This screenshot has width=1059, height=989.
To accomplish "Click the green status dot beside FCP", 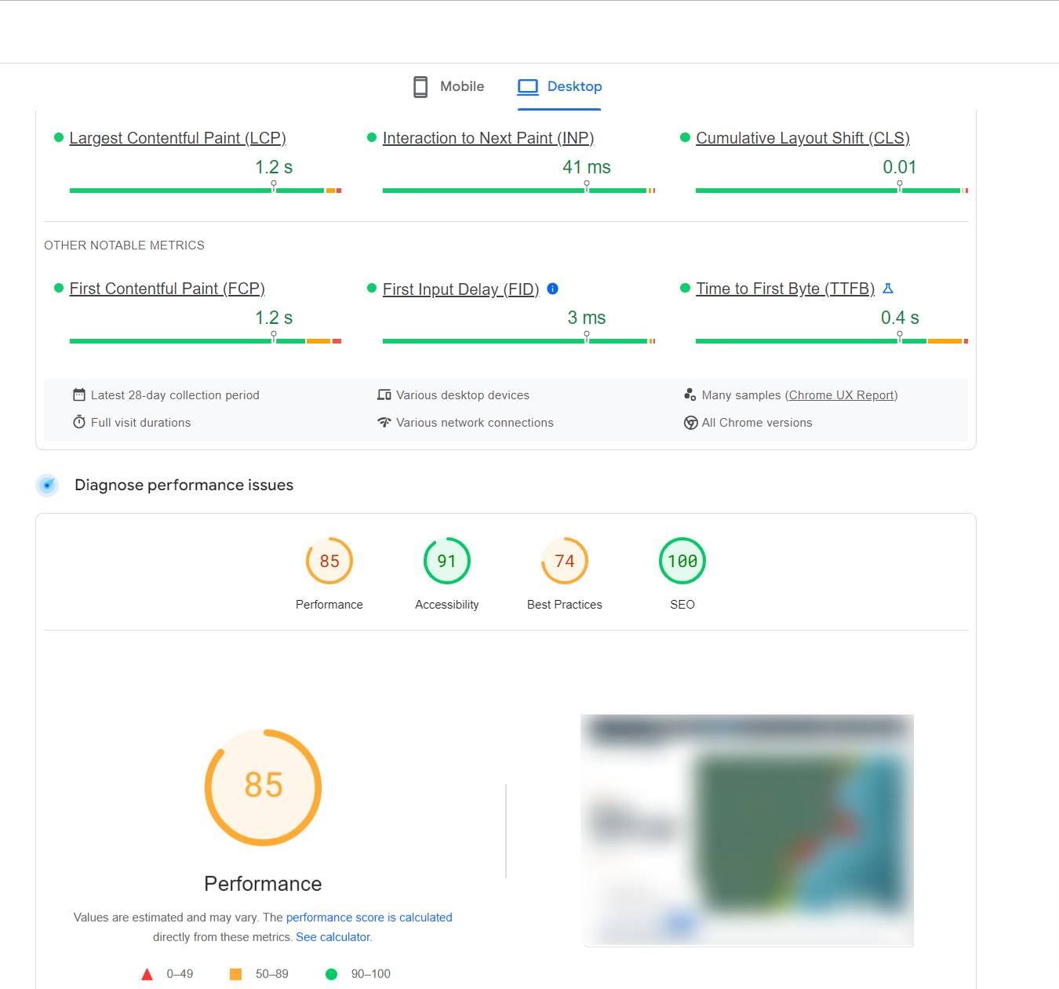I will [58, 288].
